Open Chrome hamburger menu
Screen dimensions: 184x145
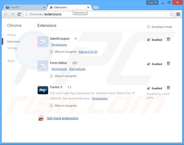click(x=178, y=14)
